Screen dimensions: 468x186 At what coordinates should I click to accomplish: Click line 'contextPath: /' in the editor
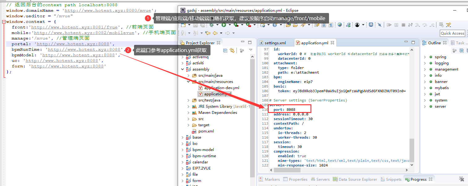(288, 123)
